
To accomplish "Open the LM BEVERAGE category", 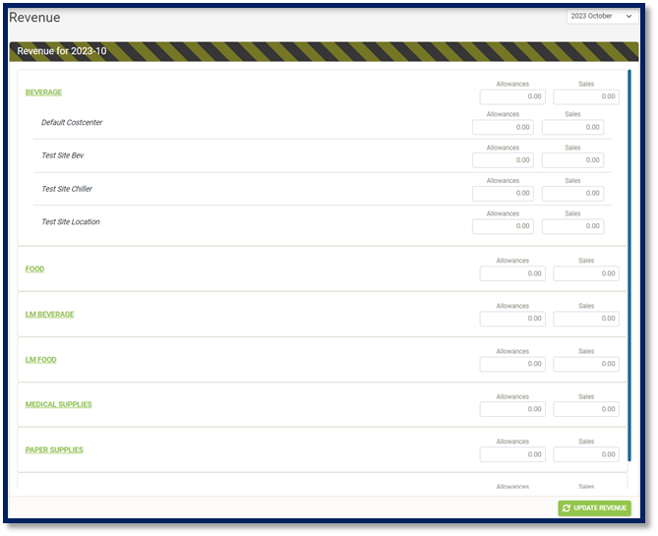I will pos(49,315).
